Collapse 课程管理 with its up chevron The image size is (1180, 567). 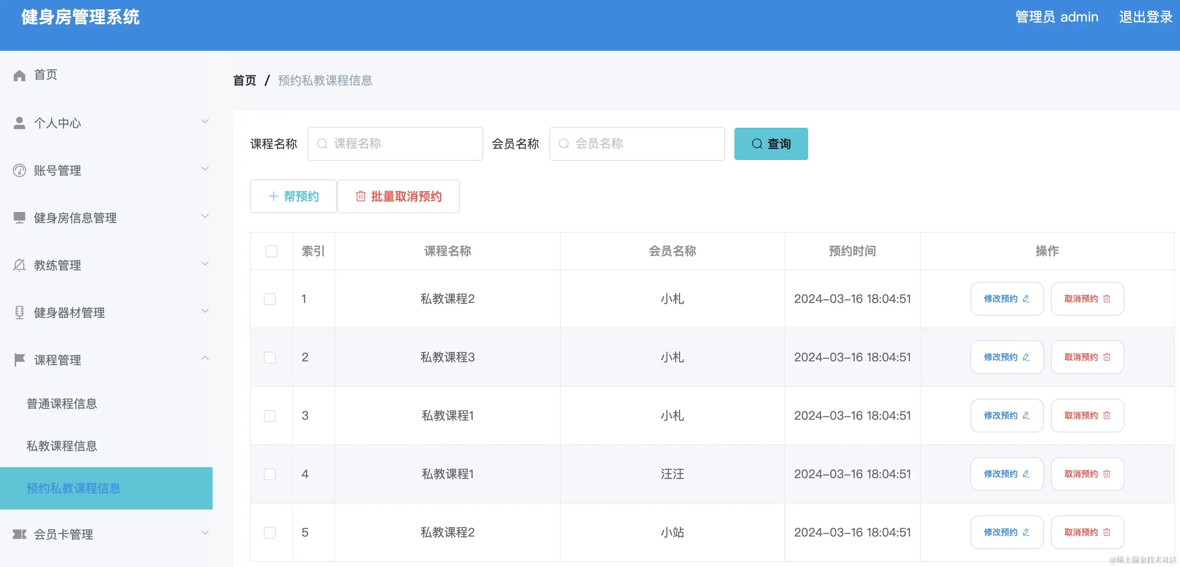[205, 358]
